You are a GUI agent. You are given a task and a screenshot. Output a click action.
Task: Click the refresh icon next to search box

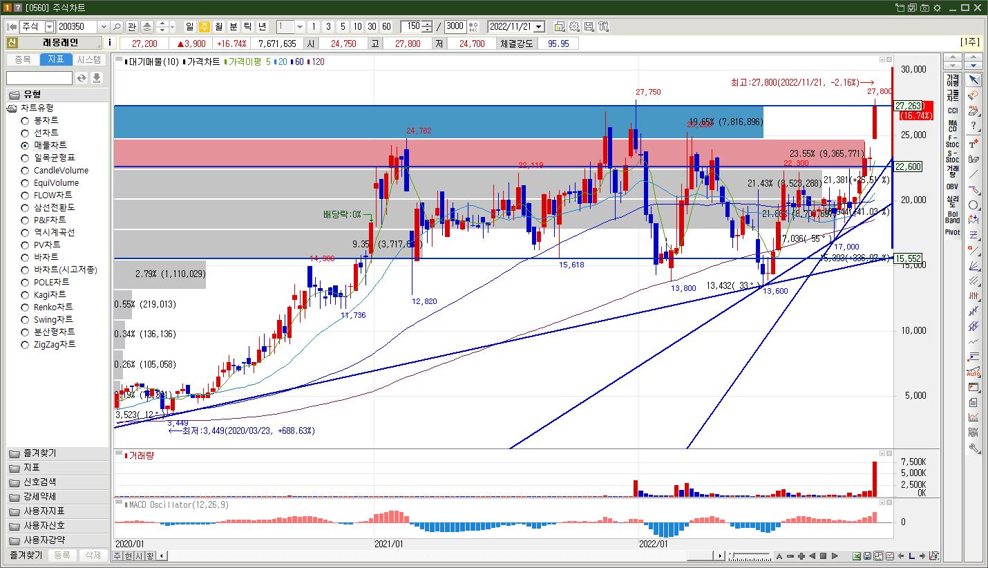(x=82, y=78)
